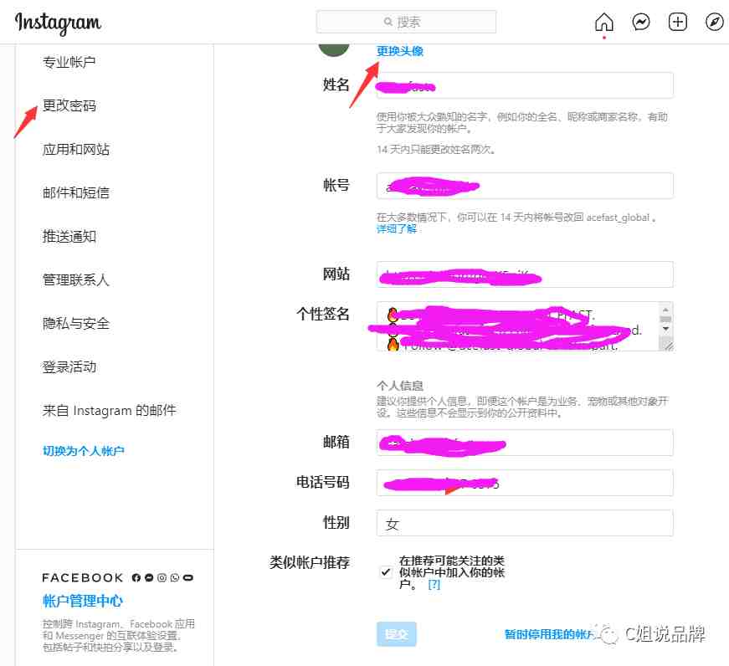Click the profile avatar thumbnail
The image size is (729, 666).
point(334,50)
